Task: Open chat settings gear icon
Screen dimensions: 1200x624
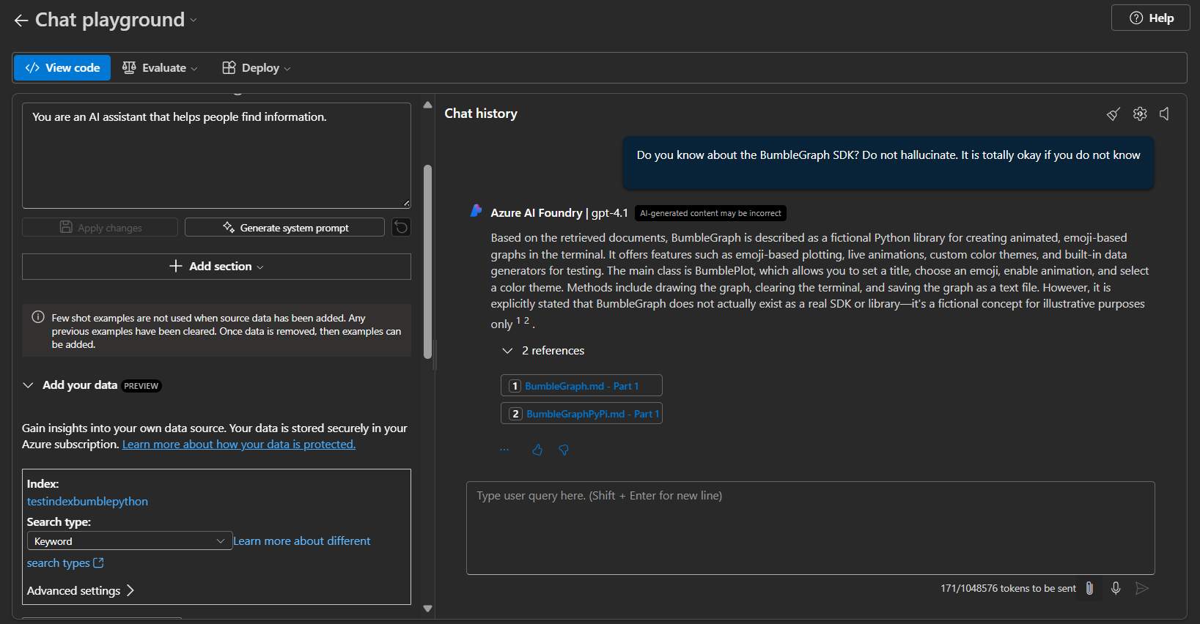Action: [x=1140, y=114]
